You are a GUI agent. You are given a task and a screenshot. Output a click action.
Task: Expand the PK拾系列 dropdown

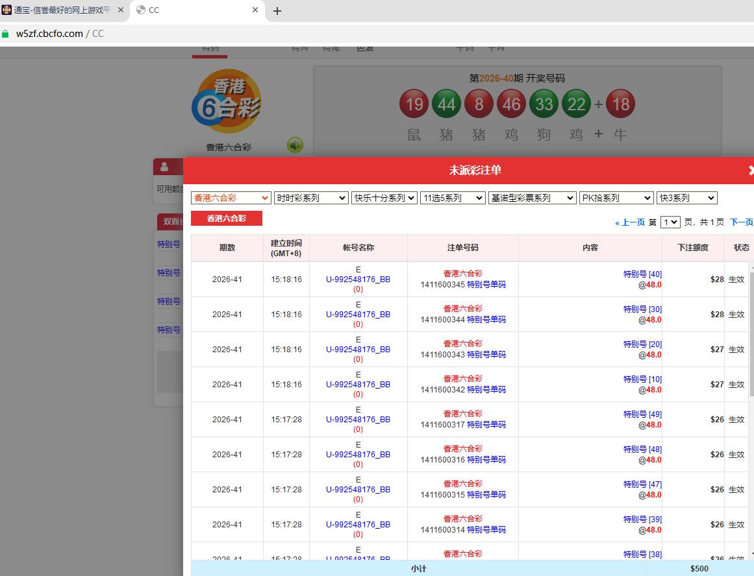coord(616,198)
